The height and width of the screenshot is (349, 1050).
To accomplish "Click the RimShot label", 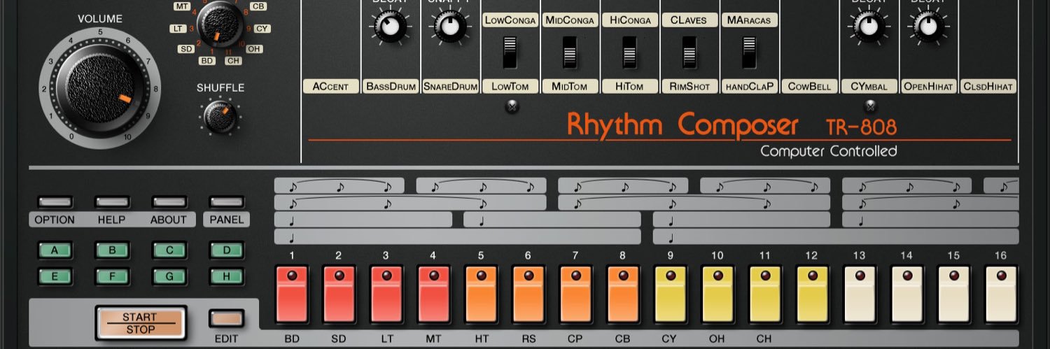I will point(689,87).
